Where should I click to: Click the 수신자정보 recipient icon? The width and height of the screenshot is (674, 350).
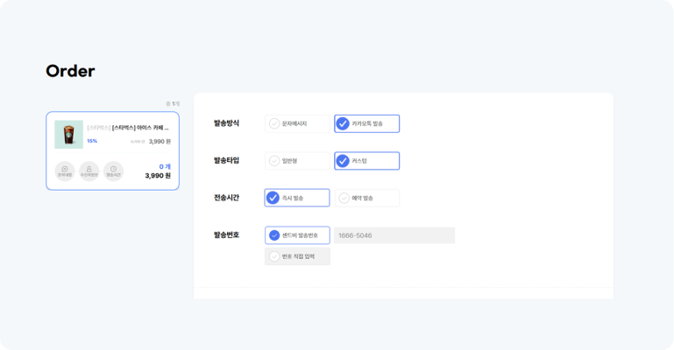89,171
